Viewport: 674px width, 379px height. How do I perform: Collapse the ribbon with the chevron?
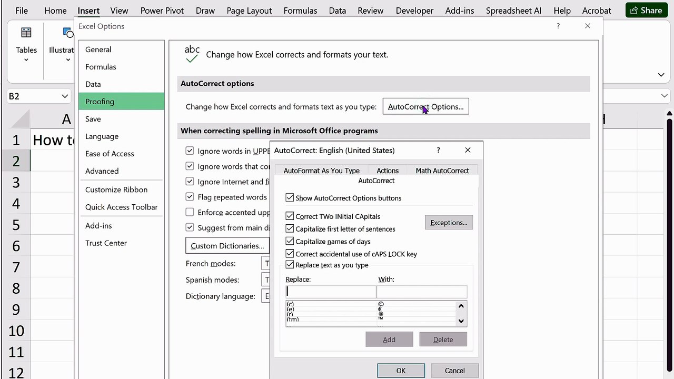(x=661, y=75)
